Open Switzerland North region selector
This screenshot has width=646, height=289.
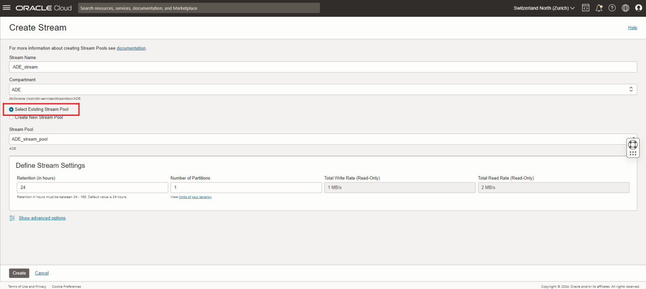point(544,8)
